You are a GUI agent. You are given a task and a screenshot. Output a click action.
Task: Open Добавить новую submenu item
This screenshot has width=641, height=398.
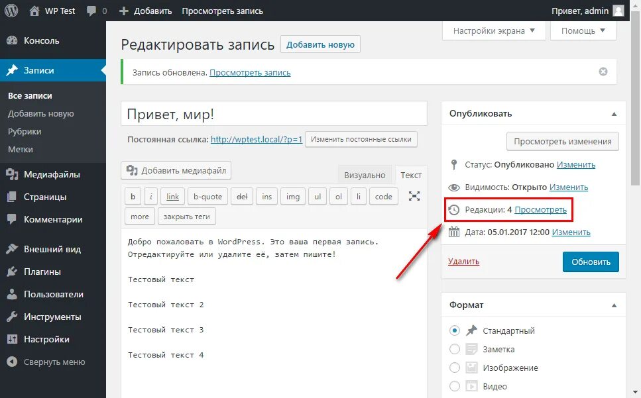click(x=41, y=113)
